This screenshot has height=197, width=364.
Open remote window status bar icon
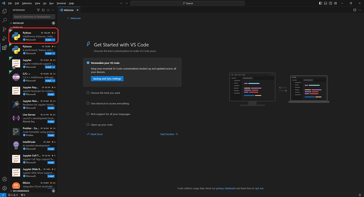click(3, 195)
